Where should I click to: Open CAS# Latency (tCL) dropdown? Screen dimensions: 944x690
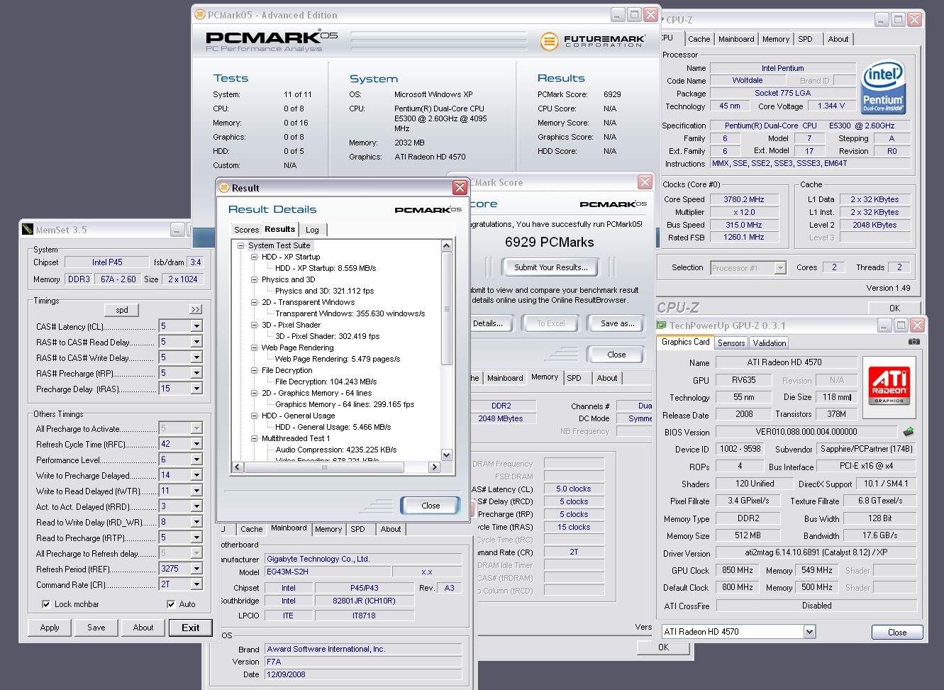(x=196, y=326)
